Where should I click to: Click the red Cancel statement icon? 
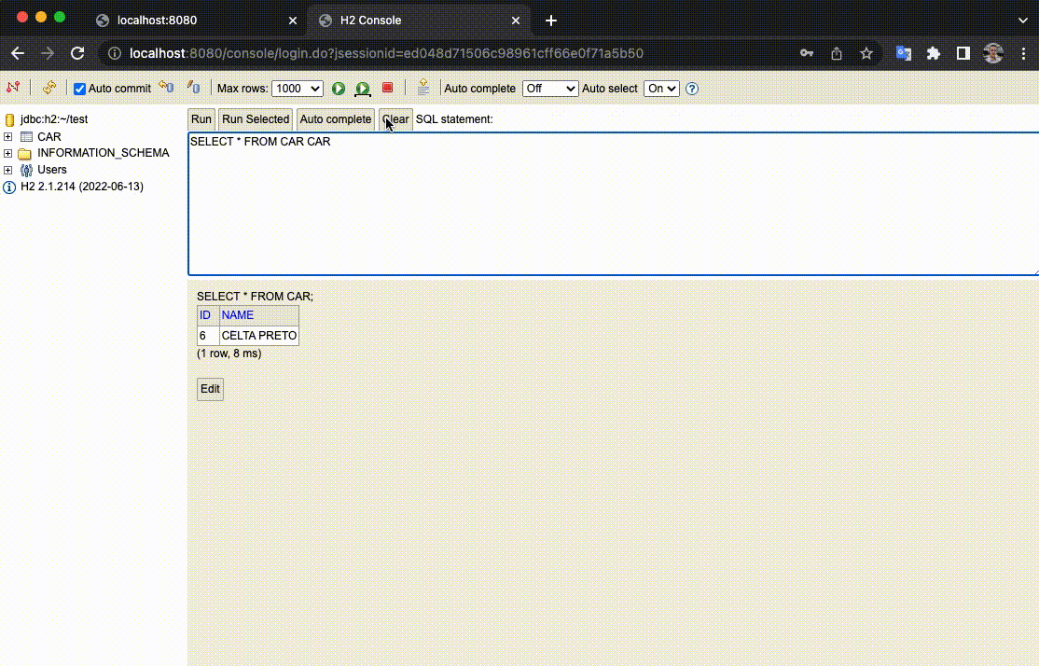pyautogui.click(x=388, y=88)
